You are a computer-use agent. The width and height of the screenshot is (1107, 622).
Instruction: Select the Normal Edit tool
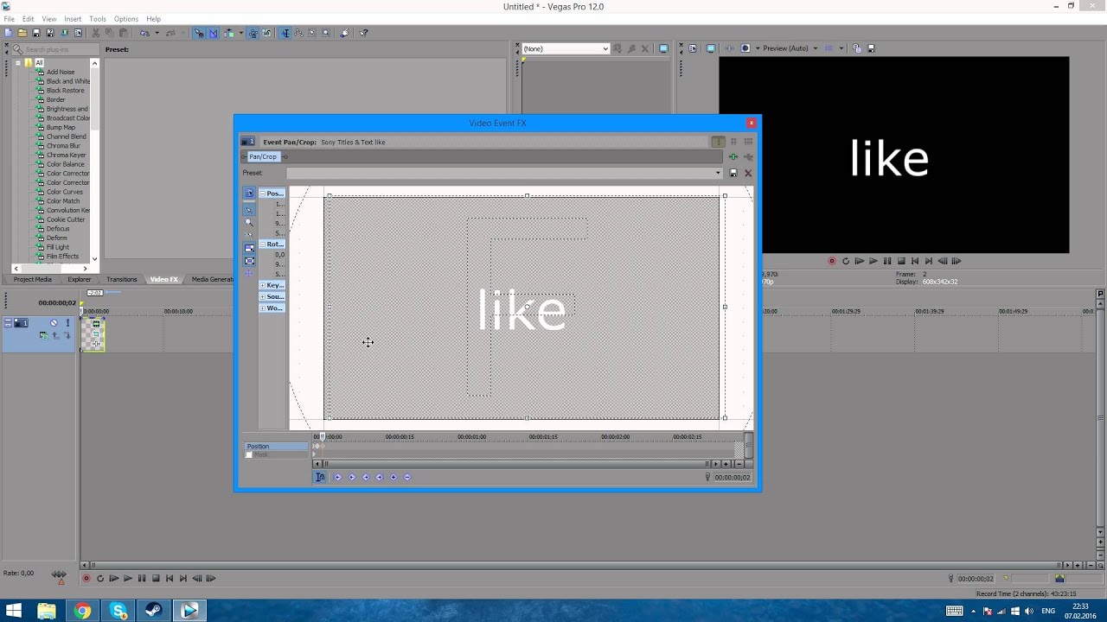(x=285, y=33)
